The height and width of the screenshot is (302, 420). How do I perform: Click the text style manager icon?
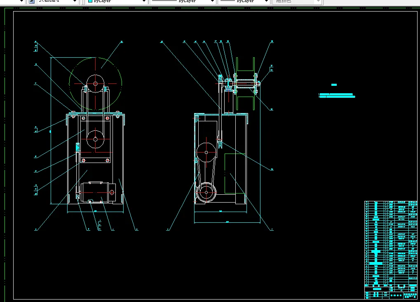(x=32, y=1)
